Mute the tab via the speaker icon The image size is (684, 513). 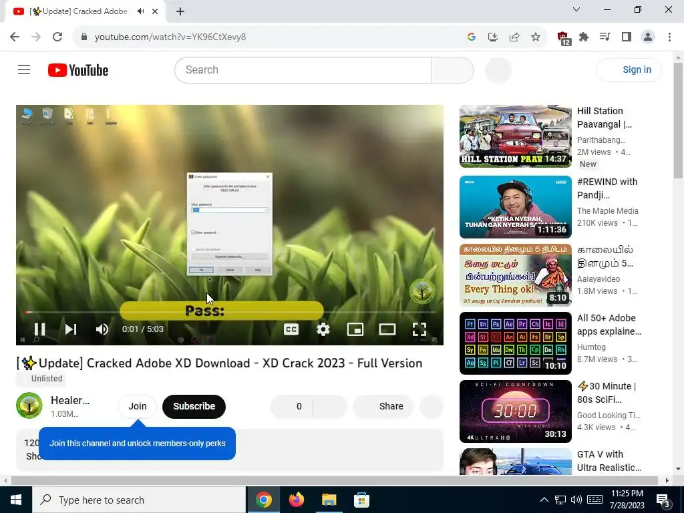pyautogui.click(x=140, y=11)
